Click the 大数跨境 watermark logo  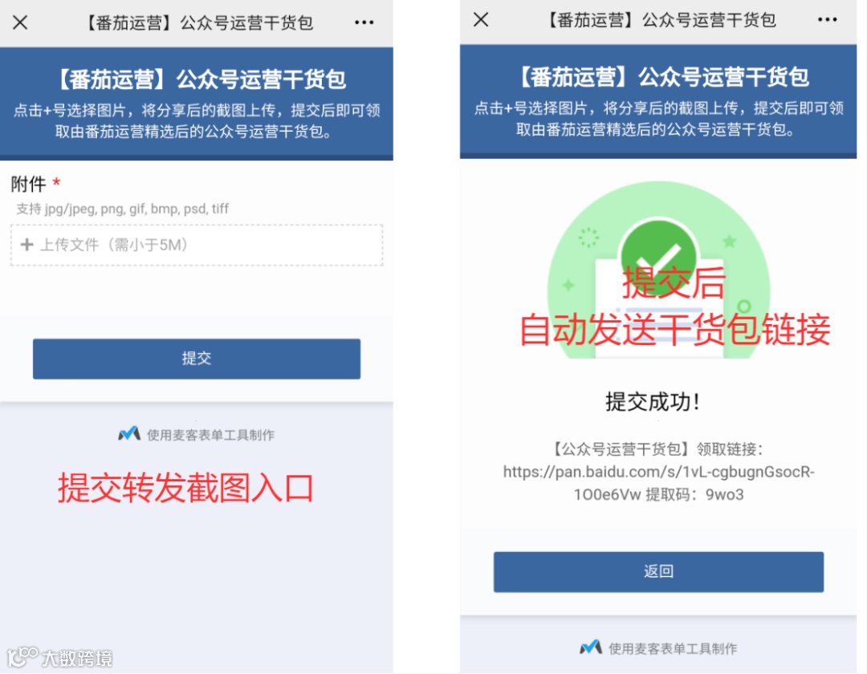pos(59,657)
